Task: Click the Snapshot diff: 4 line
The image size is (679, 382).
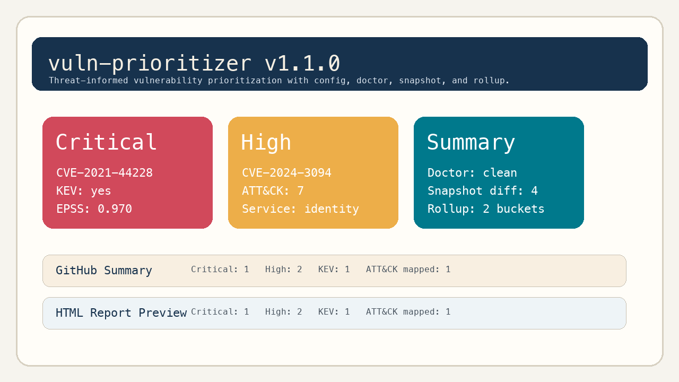Action: pyautogui.click(x=483, y=191)
